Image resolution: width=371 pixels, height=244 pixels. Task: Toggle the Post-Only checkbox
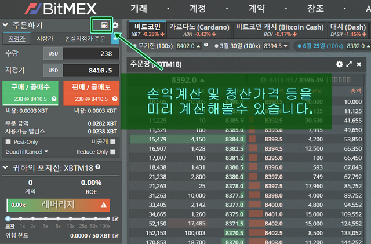(8, 141)
